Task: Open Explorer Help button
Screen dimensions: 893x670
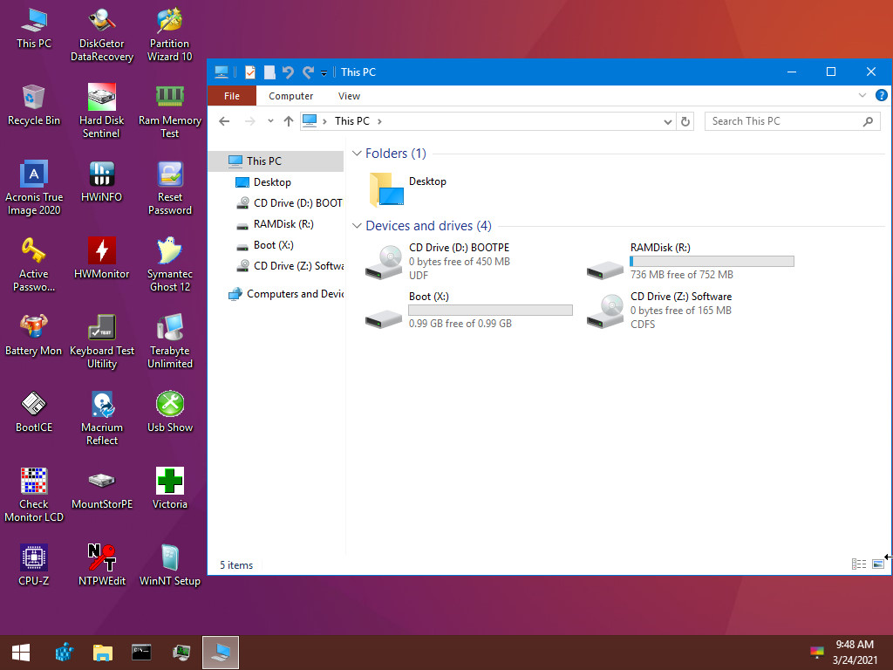Action: 881,95
